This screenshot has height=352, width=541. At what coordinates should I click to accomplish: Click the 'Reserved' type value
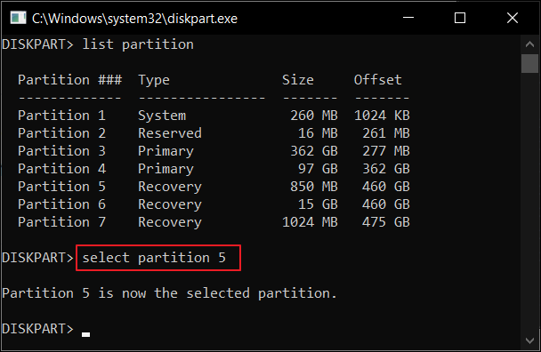[x=170, y=133]
